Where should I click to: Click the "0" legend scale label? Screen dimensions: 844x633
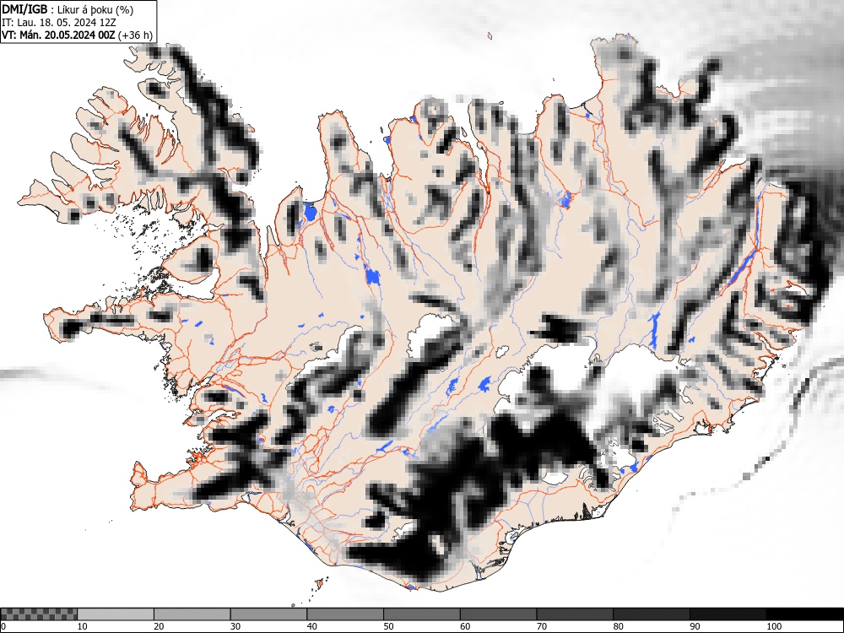click(3, 626)
